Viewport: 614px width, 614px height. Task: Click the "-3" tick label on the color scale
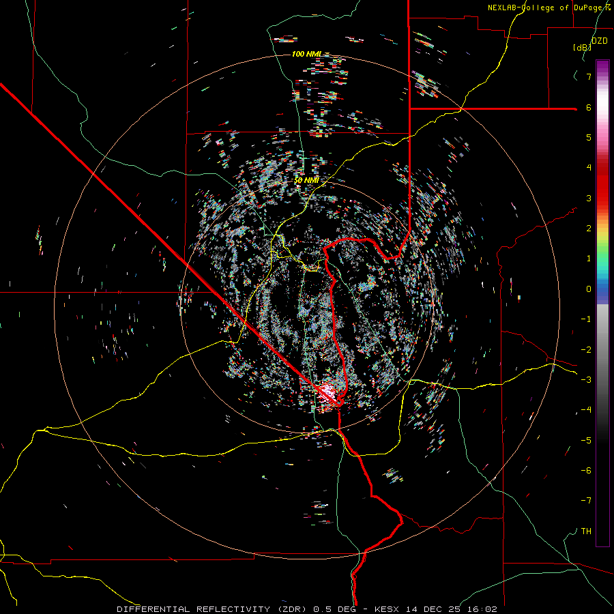(x=586, y=380)
